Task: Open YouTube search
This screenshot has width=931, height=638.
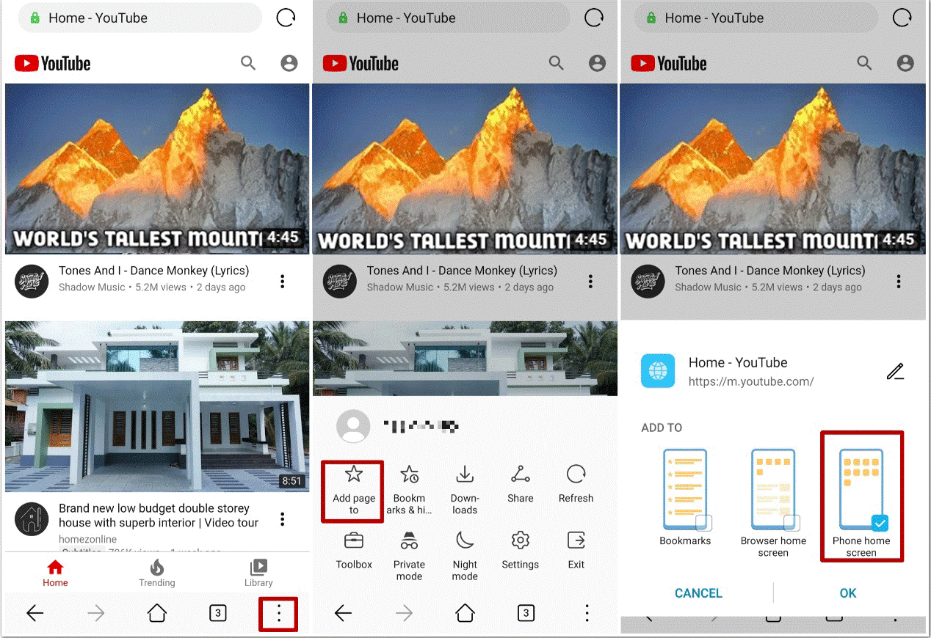Action: 248,63
